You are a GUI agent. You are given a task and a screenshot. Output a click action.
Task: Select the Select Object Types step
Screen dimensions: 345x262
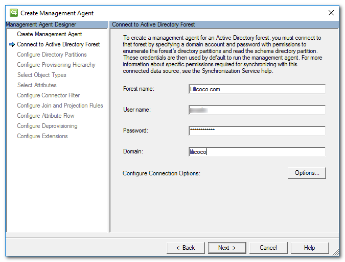click(x=42, y=75)
